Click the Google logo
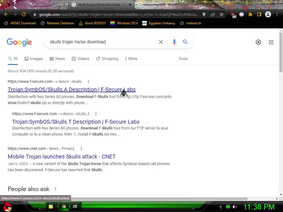This screenshot has width=283, height=212. pos(19,42)
